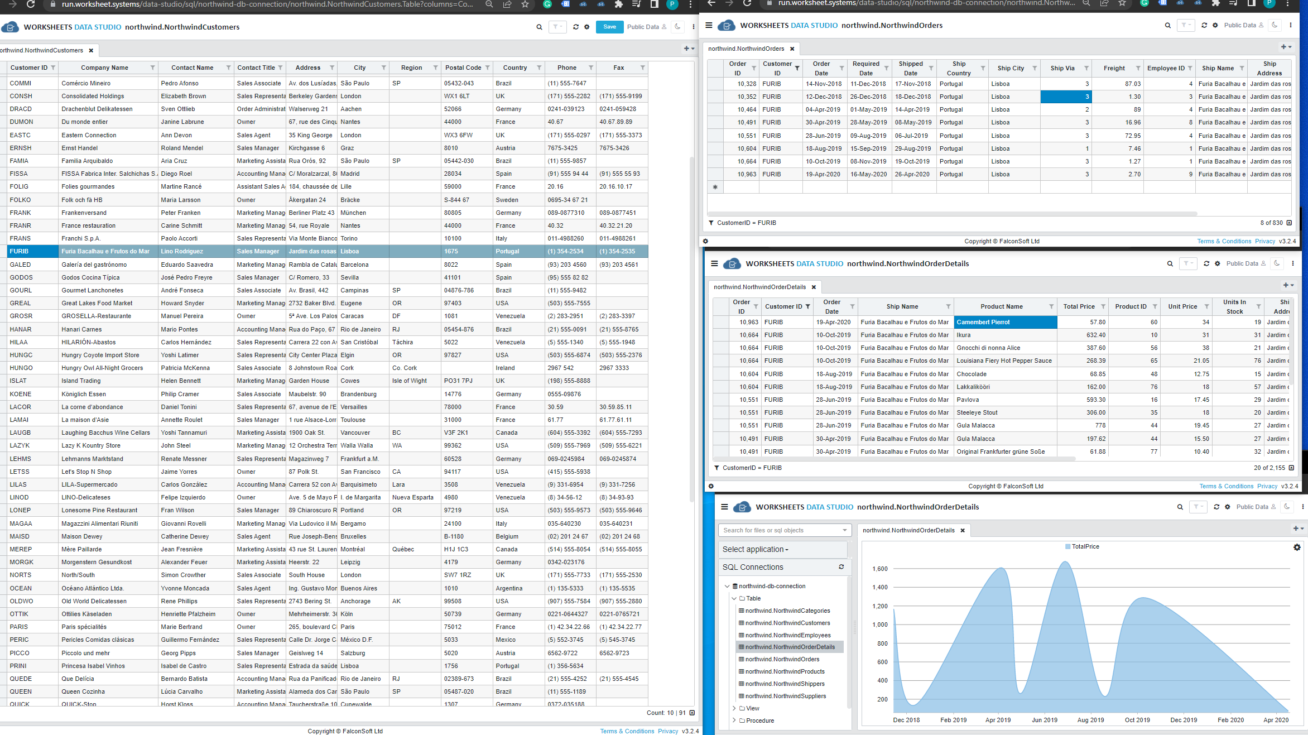
Task: Click Save button in Customers window
Action: [x=610, y=27]
